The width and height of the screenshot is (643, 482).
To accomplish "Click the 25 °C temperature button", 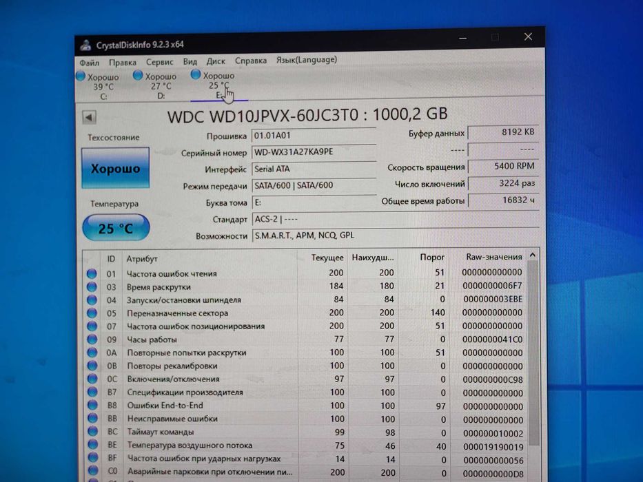I will 116,228.
